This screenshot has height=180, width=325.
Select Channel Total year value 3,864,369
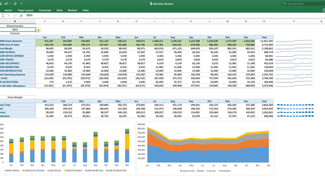[x=264, y=105]
